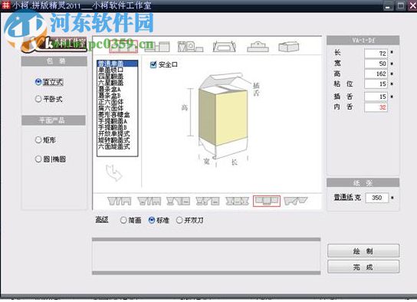
Task: Select 叠条盒A in the box list
Action: click(117, 89)
